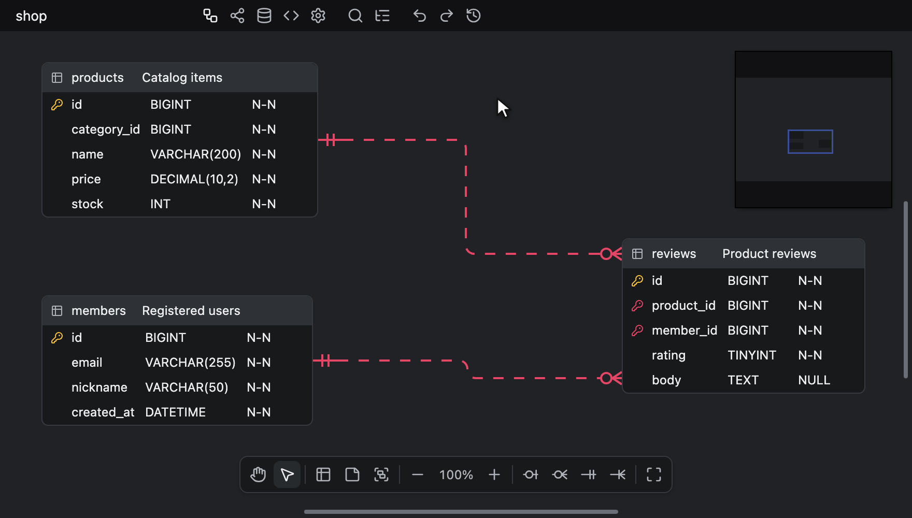The height and width of the screenshot is (518, 912).
Task: Click the share diagram icon
Action: click(x=237, y=16)
